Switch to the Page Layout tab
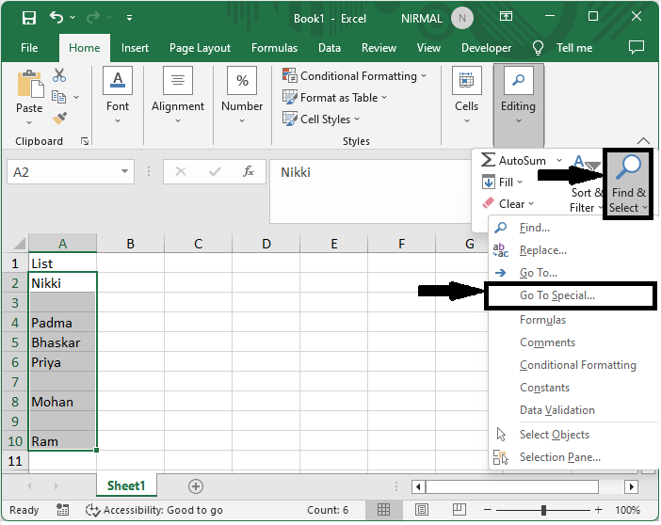 [200, 48]
